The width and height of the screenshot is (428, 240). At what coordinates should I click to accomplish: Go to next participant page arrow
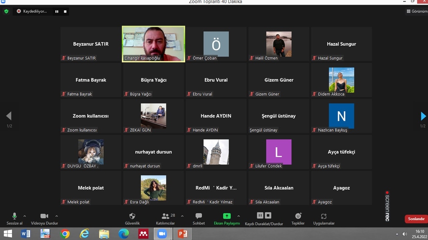point(423,116)
